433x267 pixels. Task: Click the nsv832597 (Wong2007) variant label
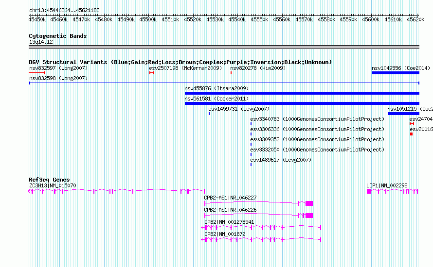point(58,68)
